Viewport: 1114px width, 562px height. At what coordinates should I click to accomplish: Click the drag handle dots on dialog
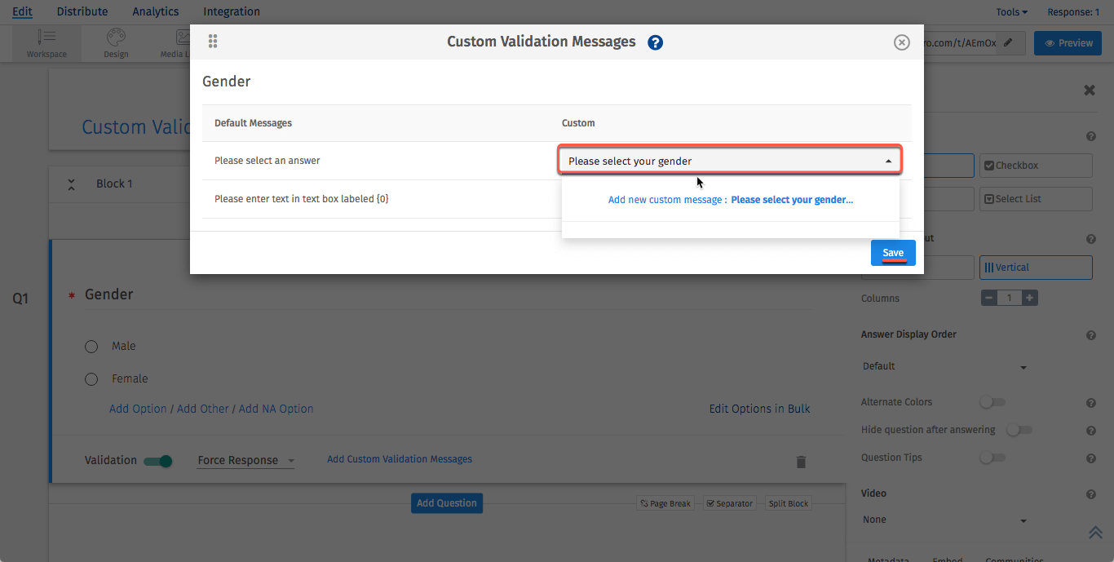(x=213, y=42)
